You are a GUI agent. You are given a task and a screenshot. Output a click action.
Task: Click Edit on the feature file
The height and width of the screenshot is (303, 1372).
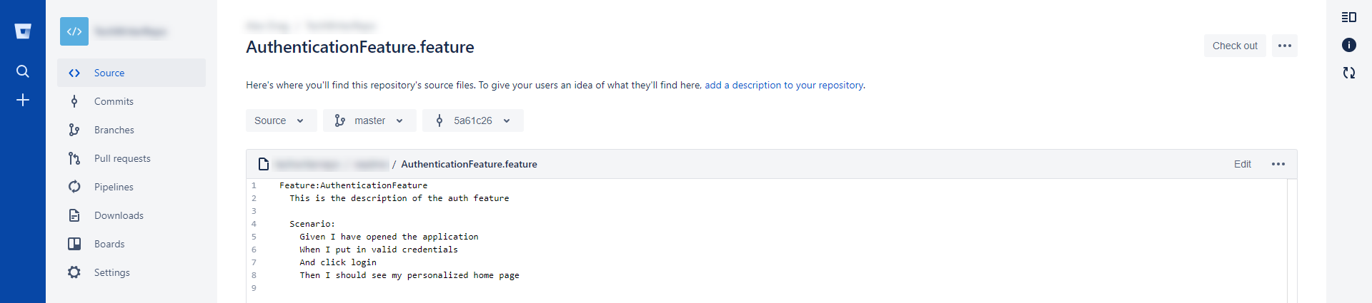click(1242, 164)
